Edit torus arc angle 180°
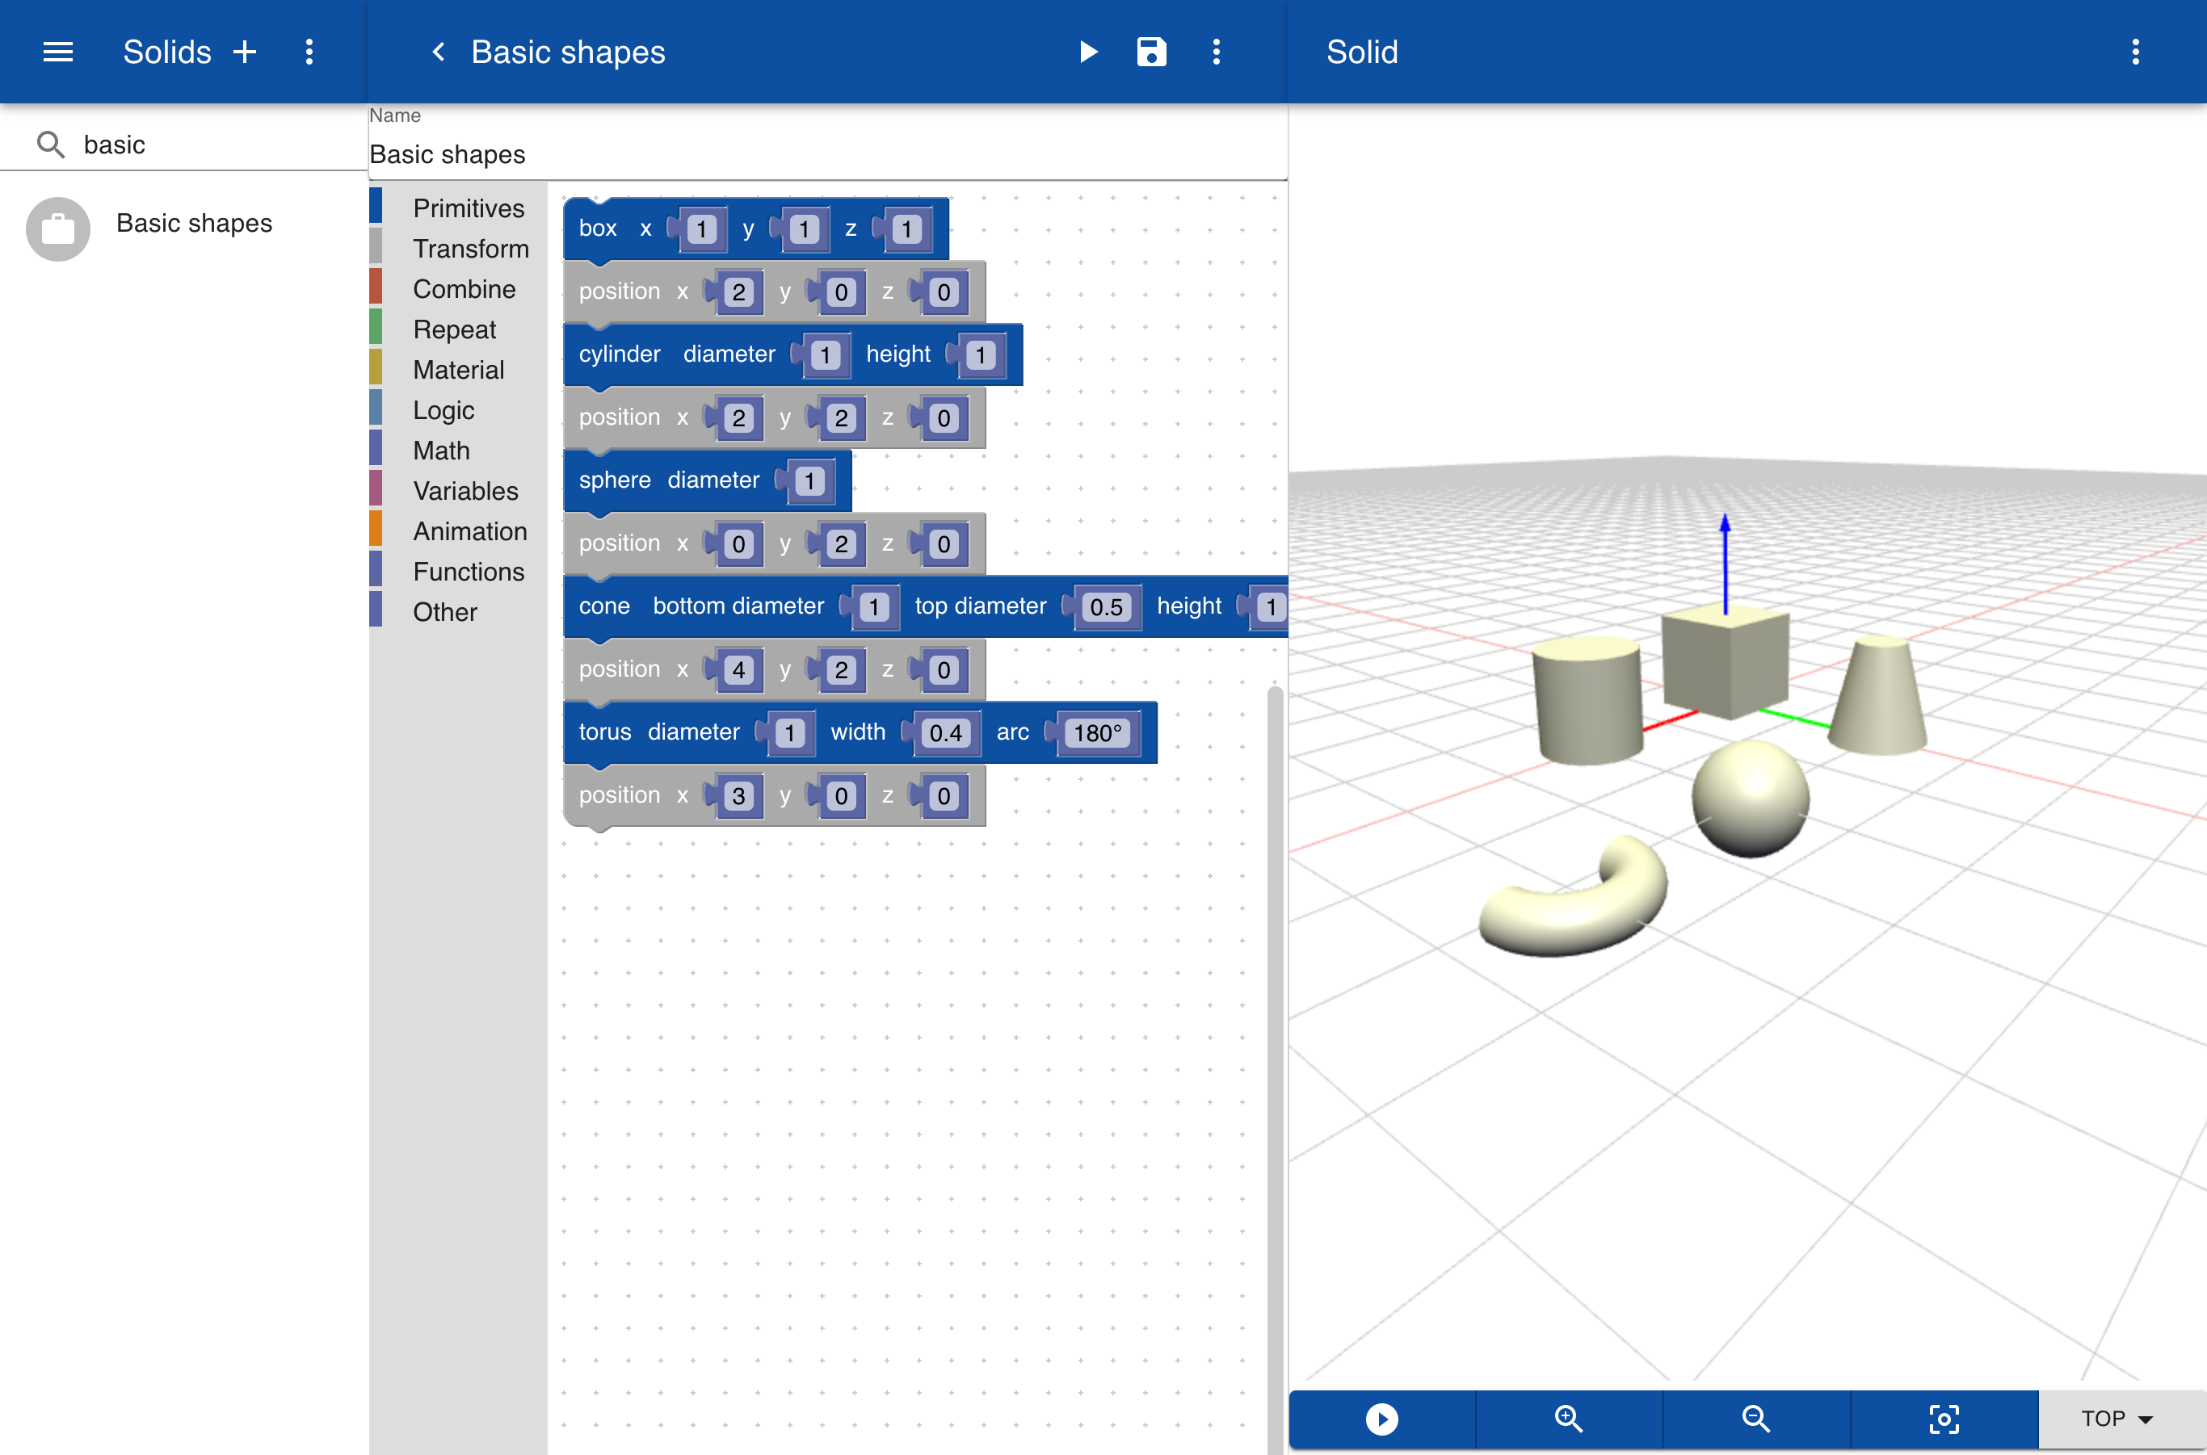This screenshot has width=2207, height=1455. tap(1098, 733)
